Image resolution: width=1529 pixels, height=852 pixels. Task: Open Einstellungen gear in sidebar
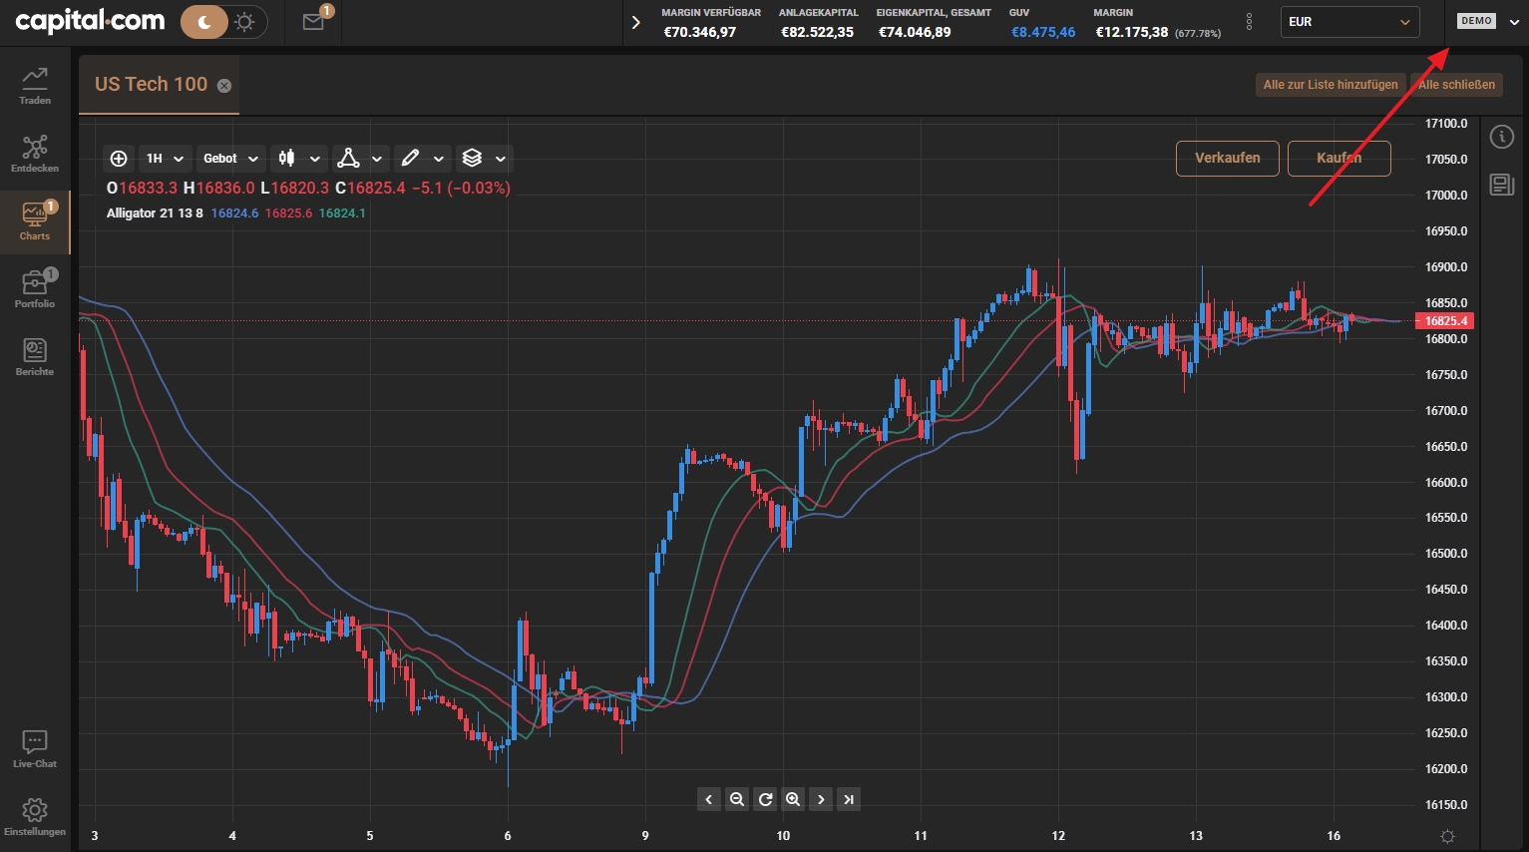[35, 817]
